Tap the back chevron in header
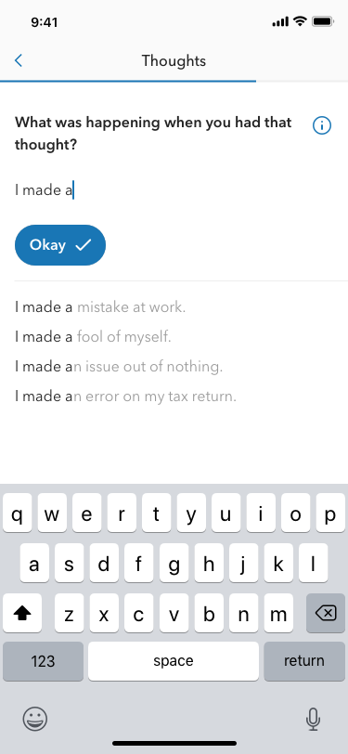This screenshot has height=754, width=348. click(19, 60)
